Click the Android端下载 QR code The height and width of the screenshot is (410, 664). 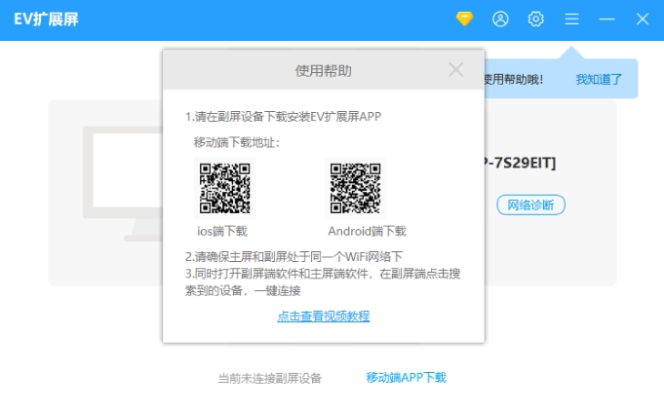point(355,188)
